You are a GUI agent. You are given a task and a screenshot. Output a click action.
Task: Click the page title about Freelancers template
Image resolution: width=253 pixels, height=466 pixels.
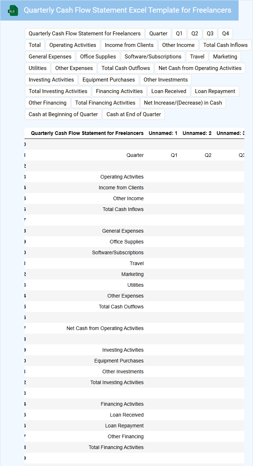pos(127,10)
